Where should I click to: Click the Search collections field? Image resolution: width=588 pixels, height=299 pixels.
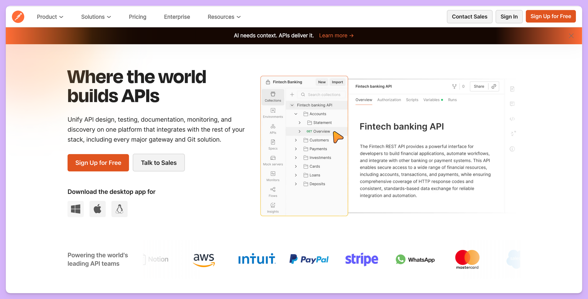pos(324,94)
